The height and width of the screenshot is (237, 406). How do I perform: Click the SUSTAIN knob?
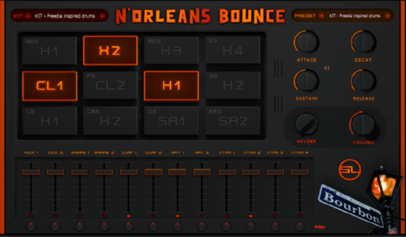click(x=306, y=80)
